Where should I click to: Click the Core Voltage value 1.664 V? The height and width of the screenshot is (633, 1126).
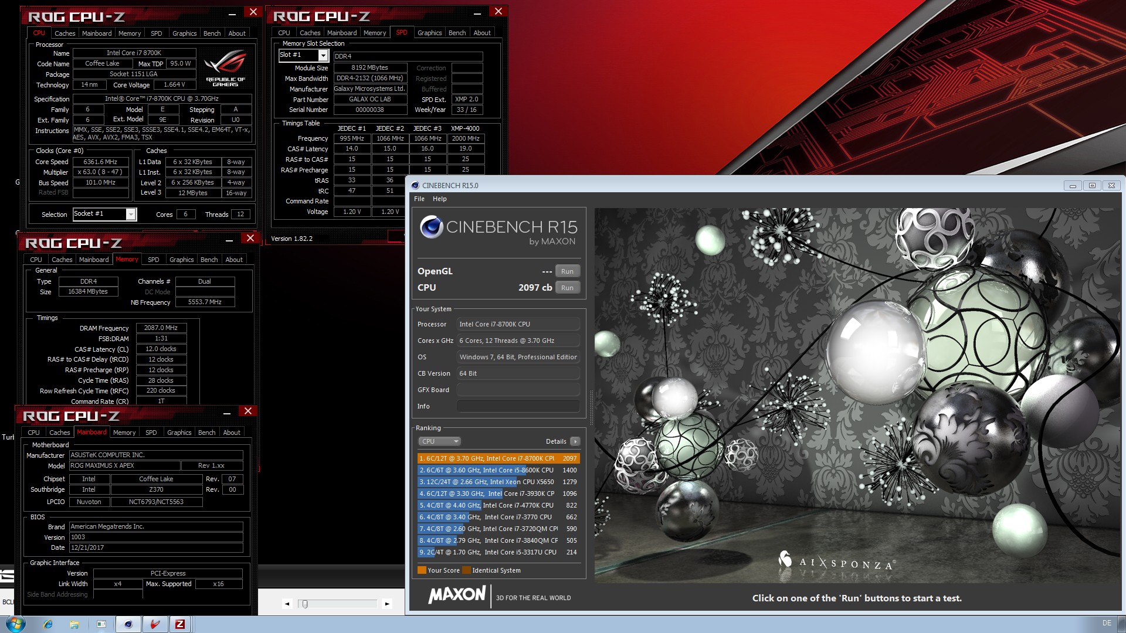tap(175, 85)
